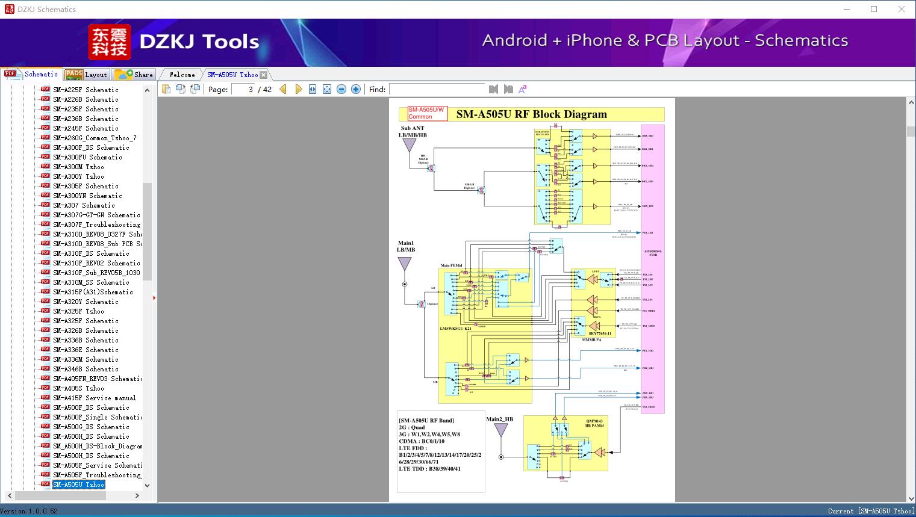
Task: Open the Share tab
Action: tap(134, 75)
